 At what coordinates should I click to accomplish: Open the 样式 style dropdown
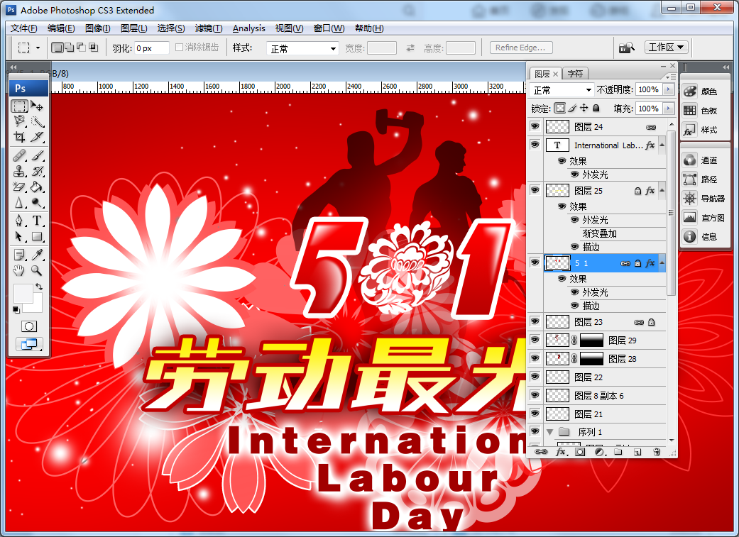[x=302, y=48]
